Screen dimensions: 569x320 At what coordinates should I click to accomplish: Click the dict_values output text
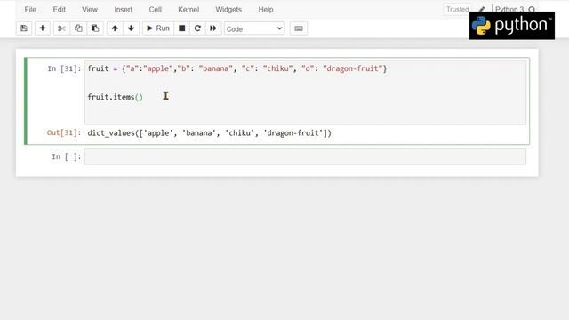(x=210, y=133)
